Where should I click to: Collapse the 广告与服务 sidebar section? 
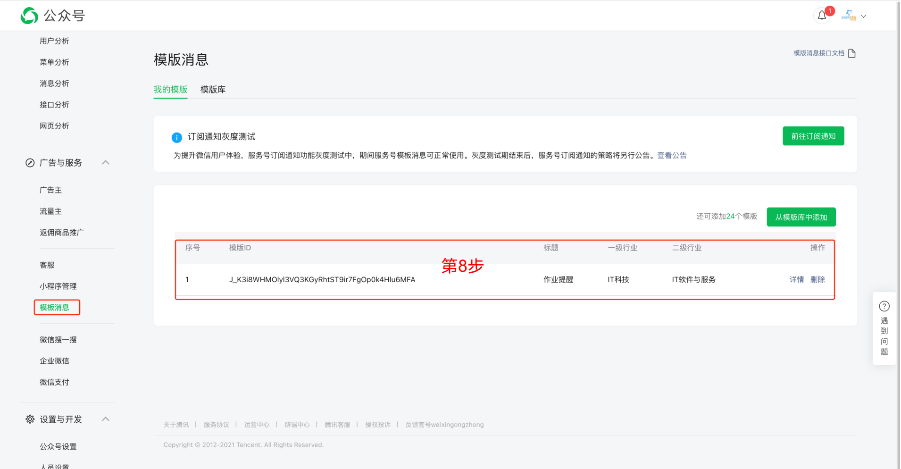point(106,162)
